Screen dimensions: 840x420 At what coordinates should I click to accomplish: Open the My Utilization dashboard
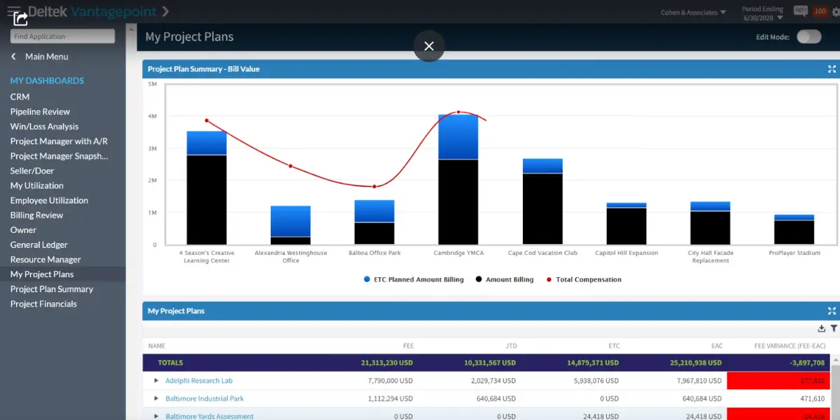click(x=36, y=185)
